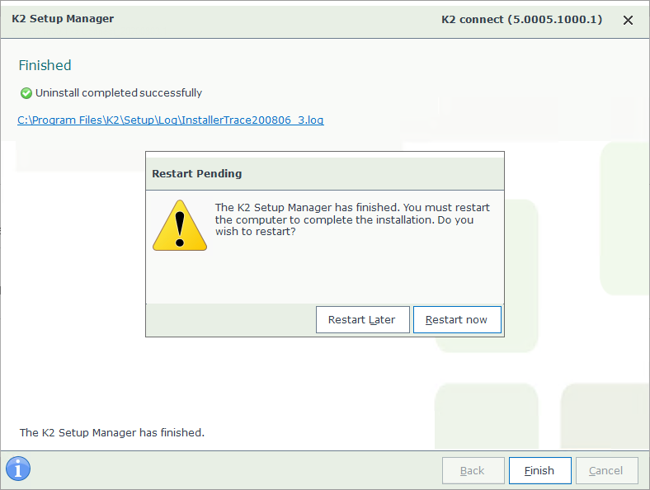This screenshot has height=490, width=650.
Task: Click the Restart Pending dialog title
Action: click(x=197, y=173)
